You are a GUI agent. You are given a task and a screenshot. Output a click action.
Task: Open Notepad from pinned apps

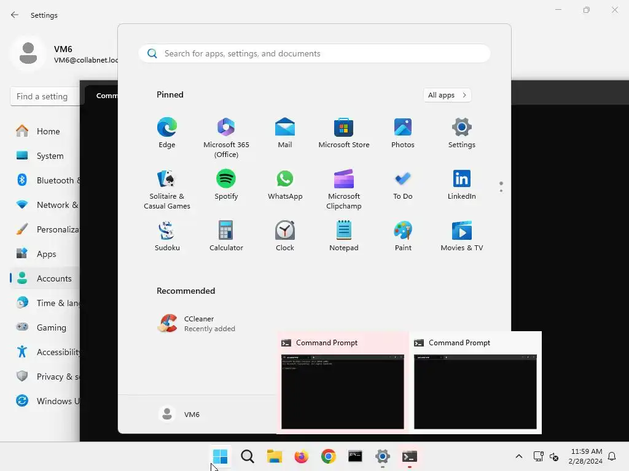[344, 236]
